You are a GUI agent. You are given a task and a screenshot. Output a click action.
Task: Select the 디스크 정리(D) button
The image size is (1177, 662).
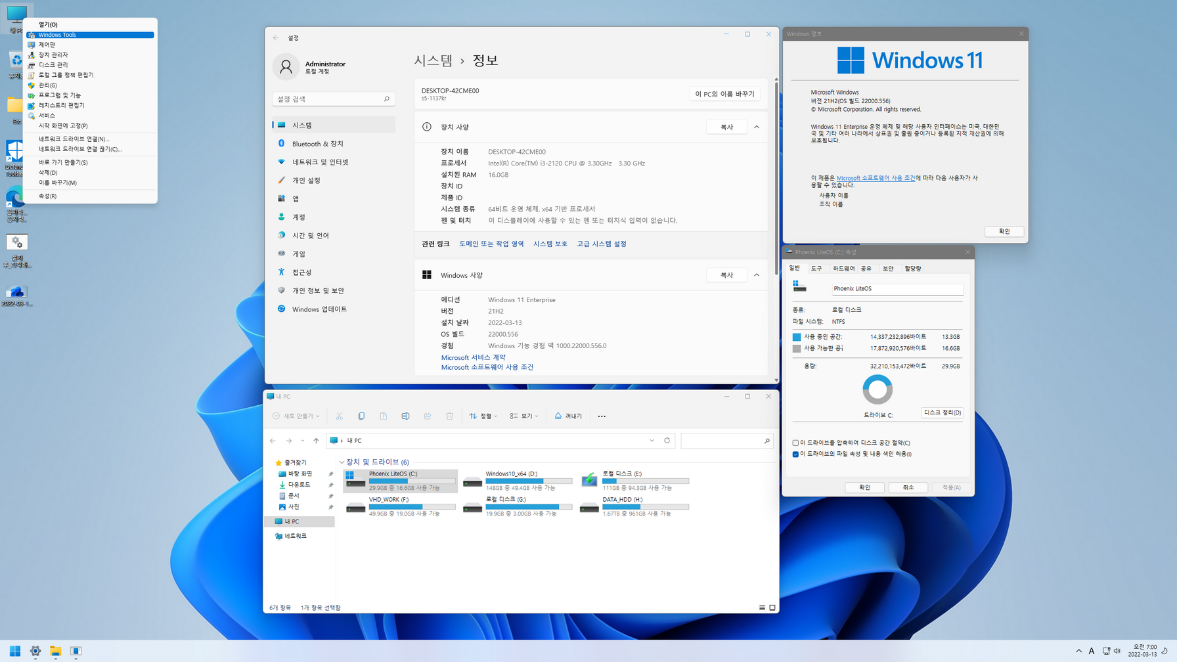[x=943, y=412]
